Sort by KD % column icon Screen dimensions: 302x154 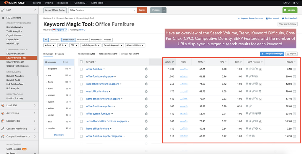[204, 62]
